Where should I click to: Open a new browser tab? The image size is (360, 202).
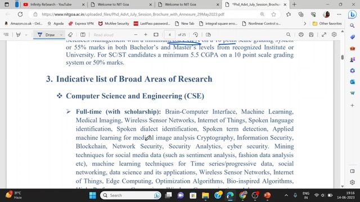pyautogui.click(x=294, y=4)
